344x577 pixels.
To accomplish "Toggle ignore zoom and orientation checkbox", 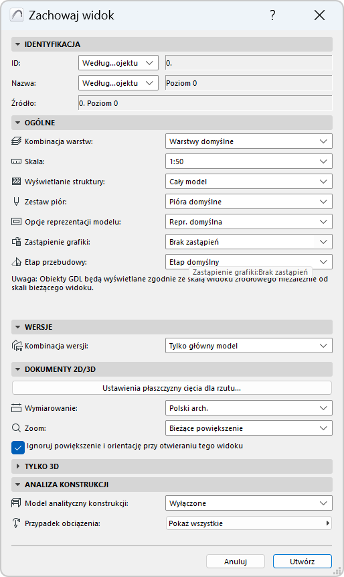I will 18,448.
